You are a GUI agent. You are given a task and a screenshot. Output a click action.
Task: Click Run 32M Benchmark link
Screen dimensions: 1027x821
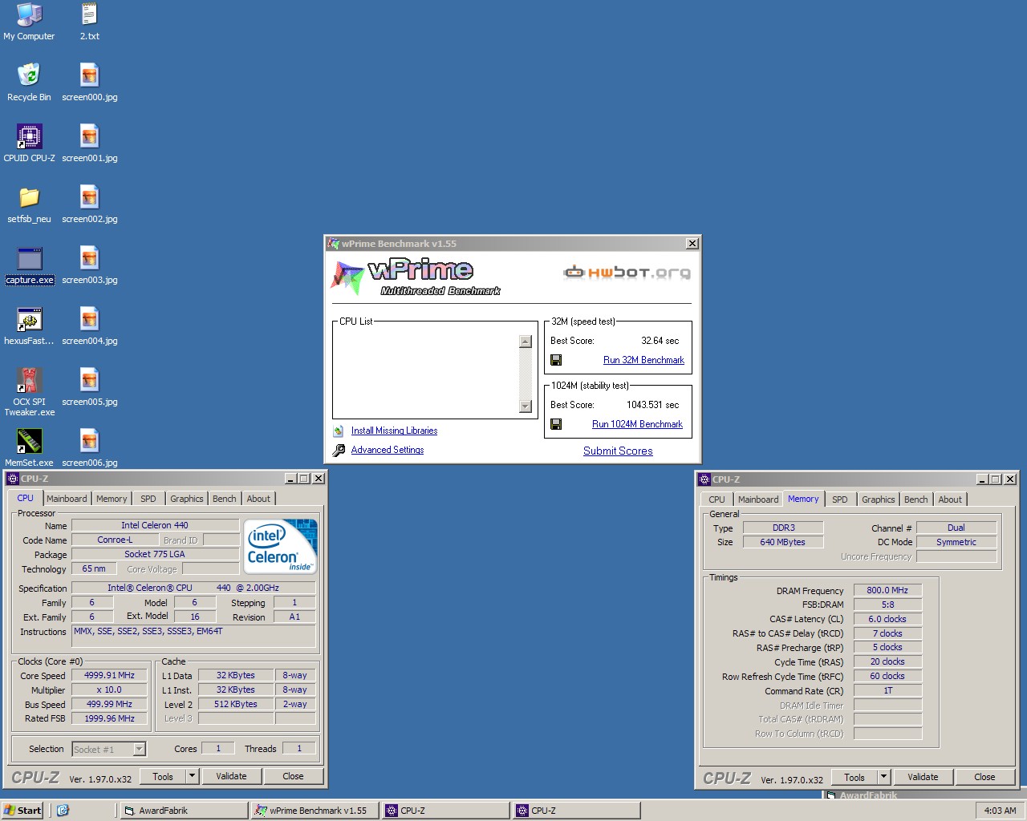click(643, 360)
